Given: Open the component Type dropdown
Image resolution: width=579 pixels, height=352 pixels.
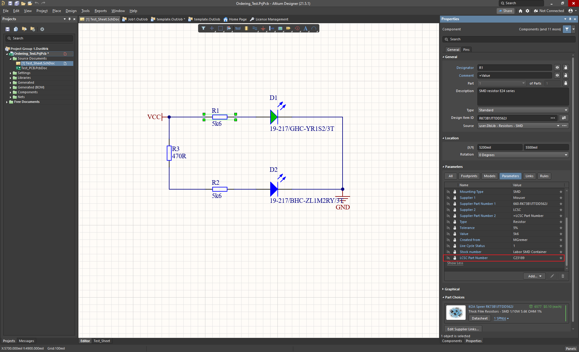Looking at the screenshot, I should (x=523, y=110).
